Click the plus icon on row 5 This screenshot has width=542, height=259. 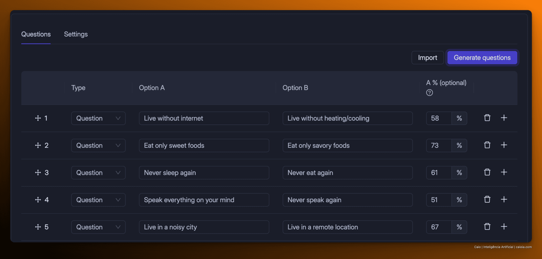tap(504, 226)
